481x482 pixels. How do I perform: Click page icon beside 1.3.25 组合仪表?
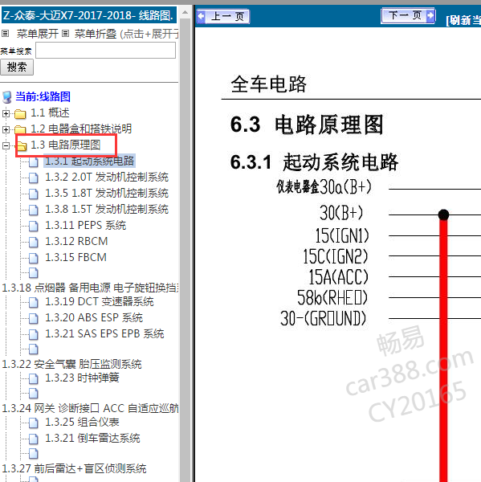[x=34, y=423]
